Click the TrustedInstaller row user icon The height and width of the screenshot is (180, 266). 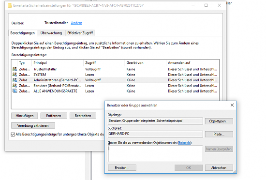[15, 69]
